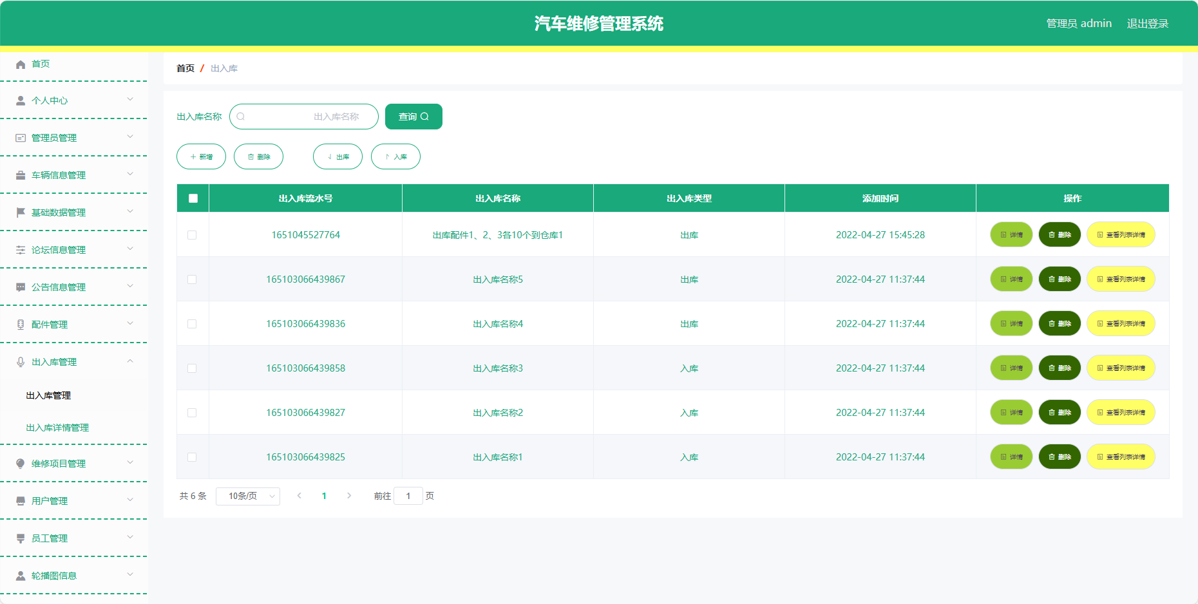Click the go-to page number input
Image resolution: width=1198 pixels, height=604 pixels.
pyautogui.click(x=408, y=496)
